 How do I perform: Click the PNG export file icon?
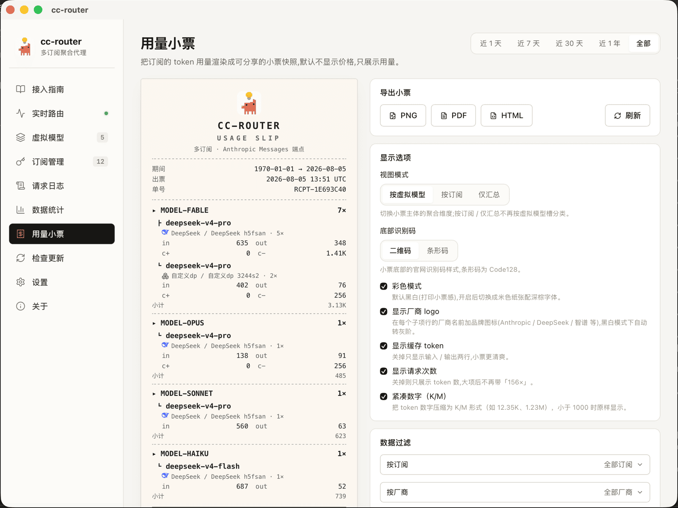393,116
